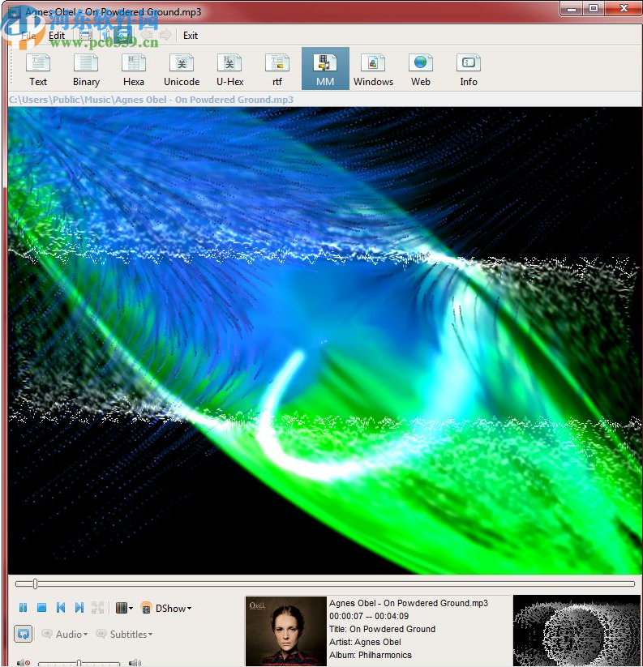
Task: Click the document page icon in menu bar
Action: pyautogui.click(x=105, y=36)
